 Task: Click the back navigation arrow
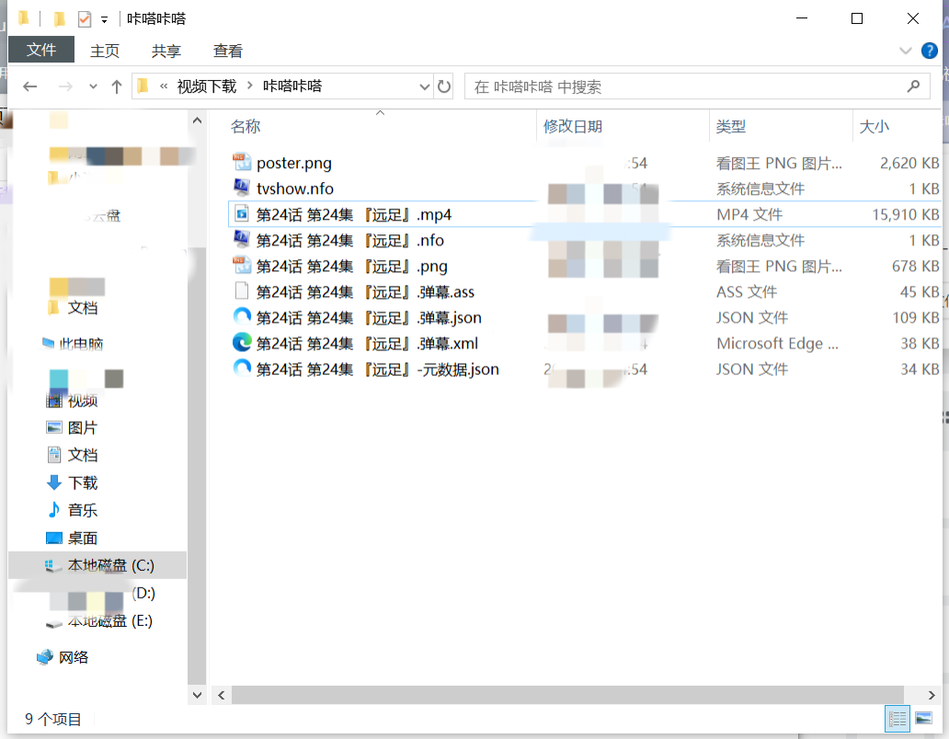30,86
